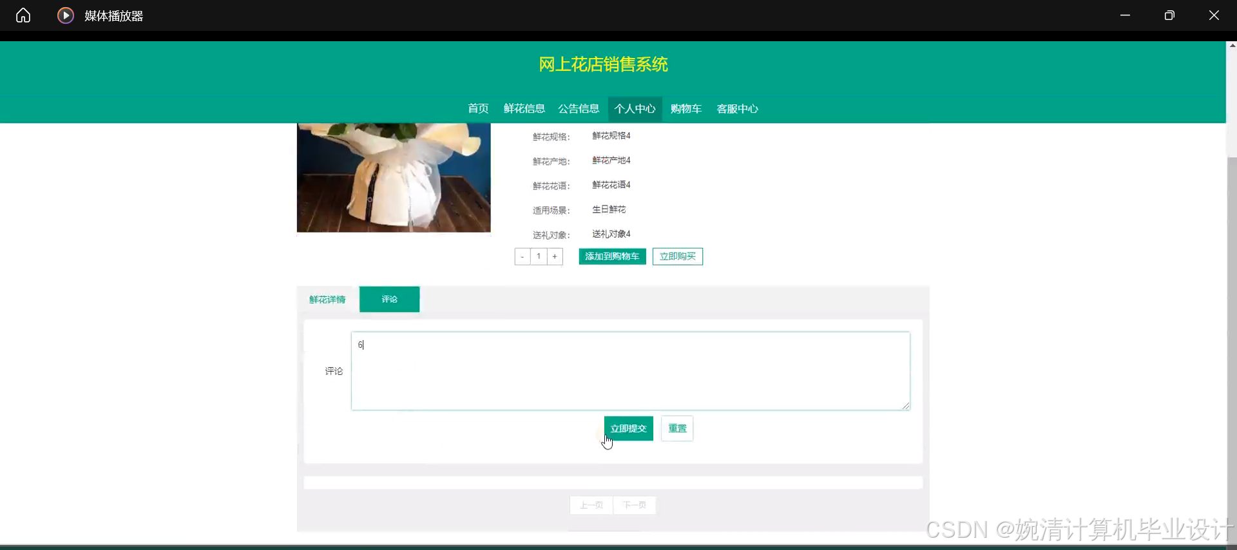Switch to the 评论 tab
The image size is (1237, 550).
389,299
